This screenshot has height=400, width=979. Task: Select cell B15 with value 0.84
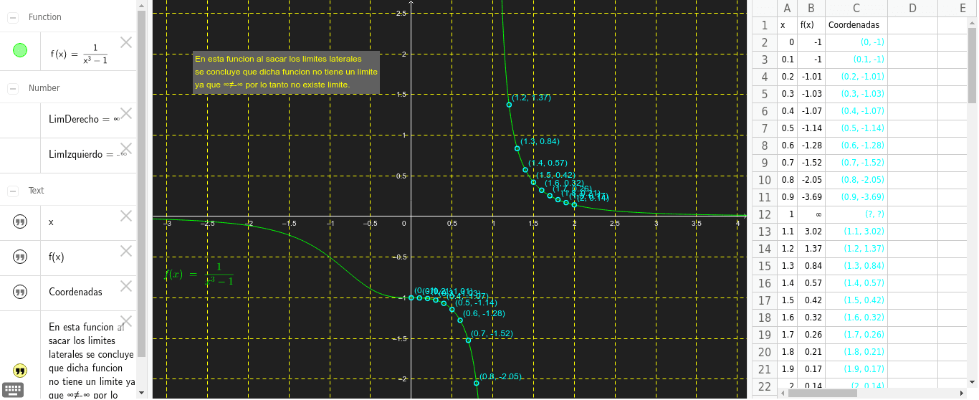tap(811, 266)
